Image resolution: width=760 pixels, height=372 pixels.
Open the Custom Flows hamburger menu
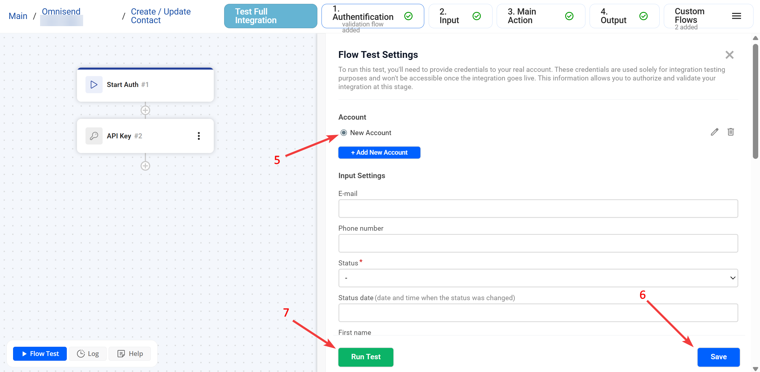pos(736,16)
